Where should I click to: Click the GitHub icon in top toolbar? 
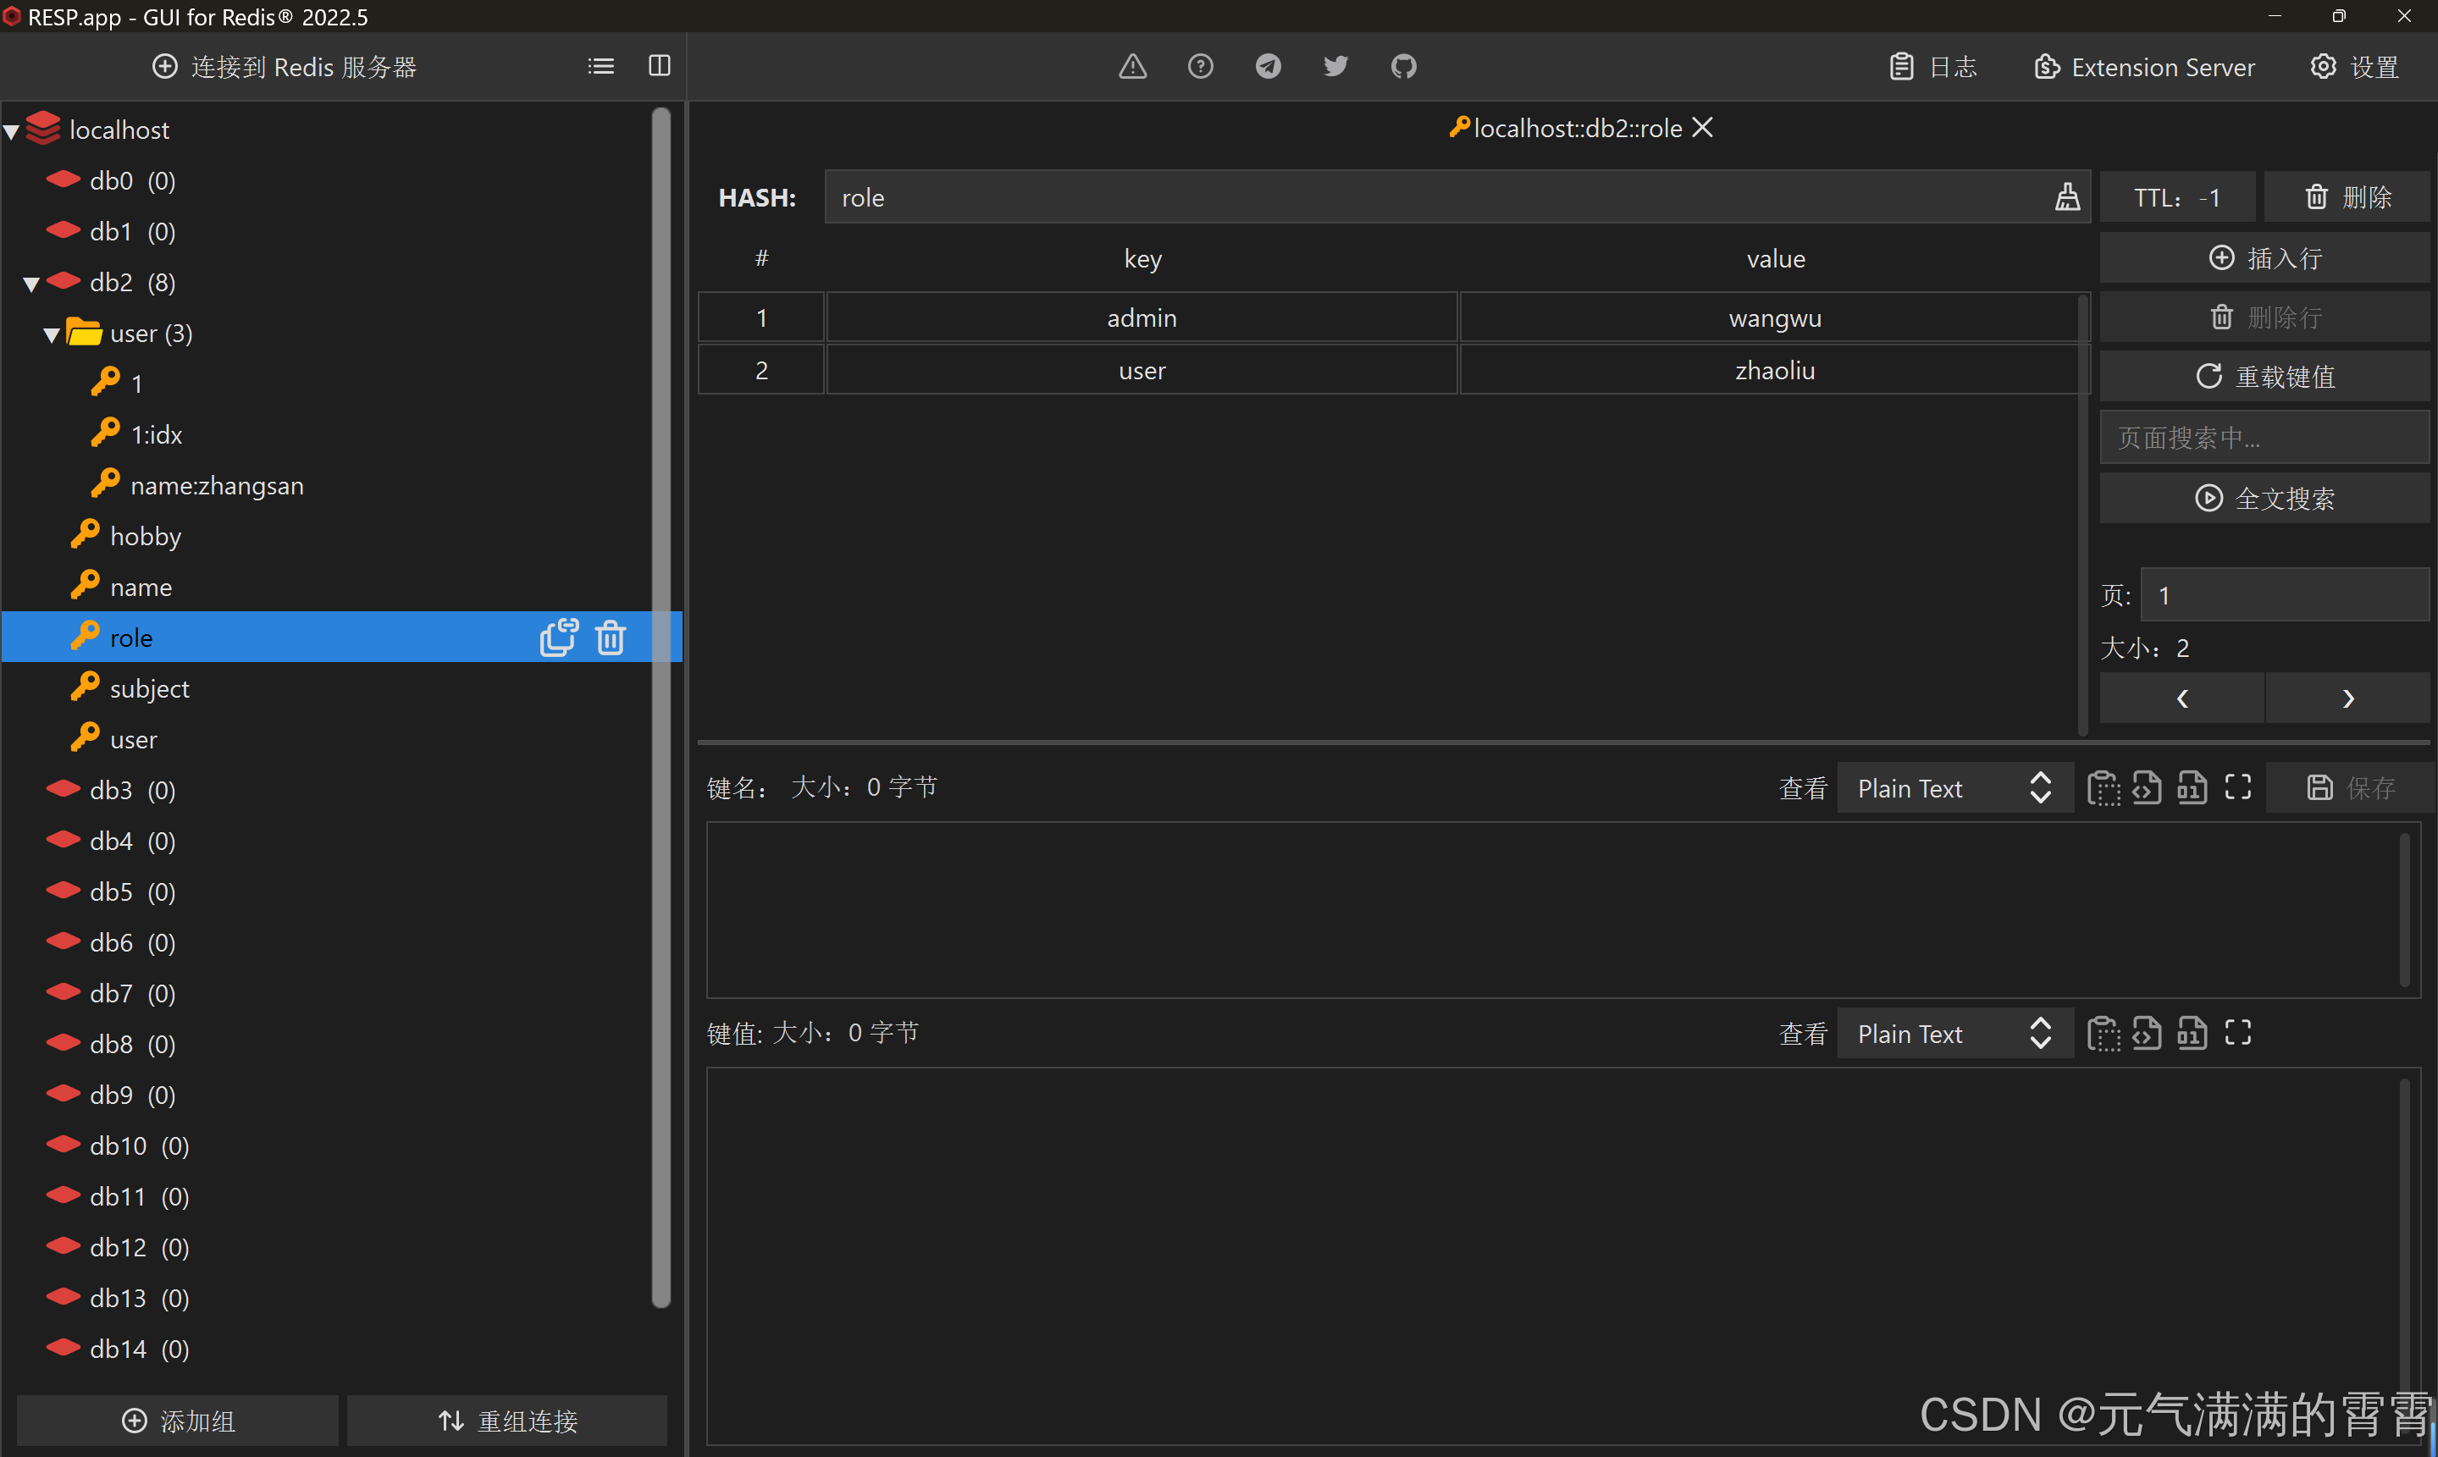click(1403, 67)
